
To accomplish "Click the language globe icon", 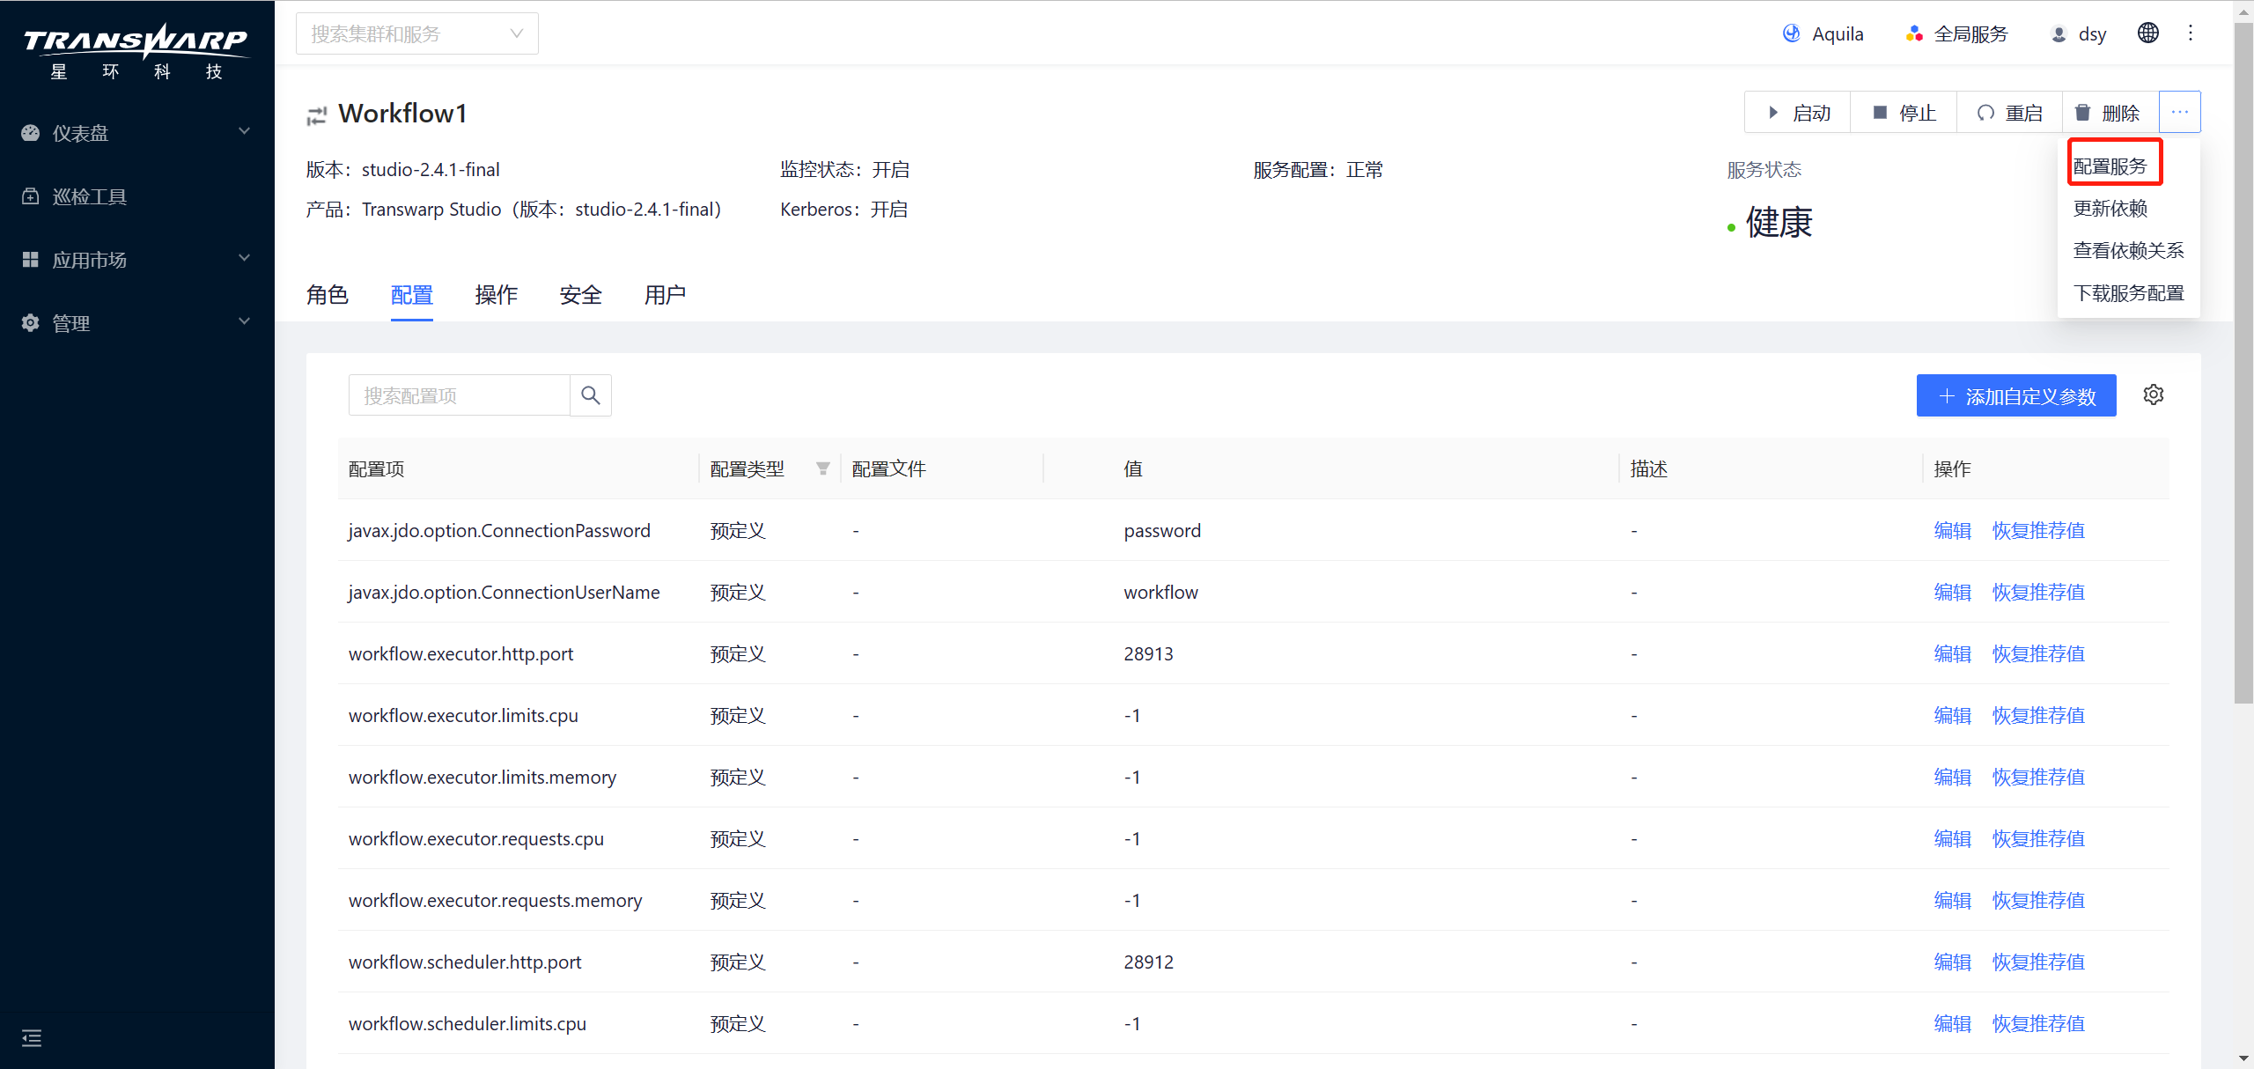I will pos(2147,33).
